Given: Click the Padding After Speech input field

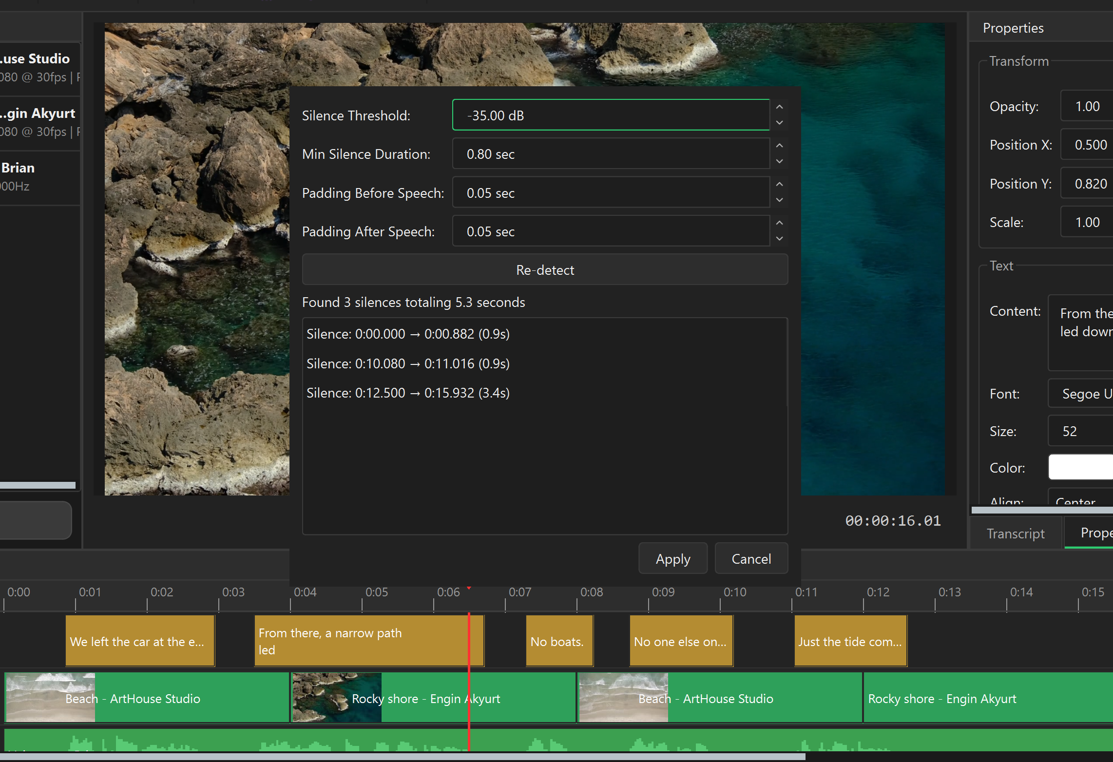Looking at the screenshot, I should [x=611, y=231].
